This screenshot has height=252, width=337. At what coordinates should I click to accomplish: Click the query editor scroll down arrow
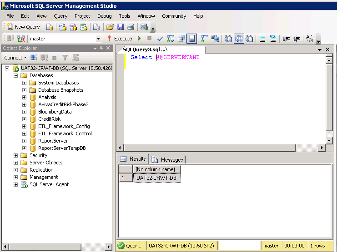point(329,141)
